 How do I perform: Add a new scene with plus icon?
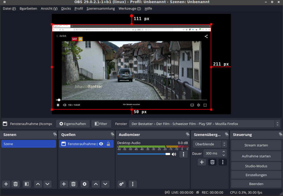6,184
